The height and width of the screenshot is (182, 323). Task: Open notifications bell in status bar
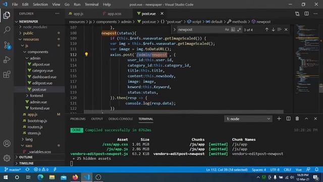(x=316, y=169)
